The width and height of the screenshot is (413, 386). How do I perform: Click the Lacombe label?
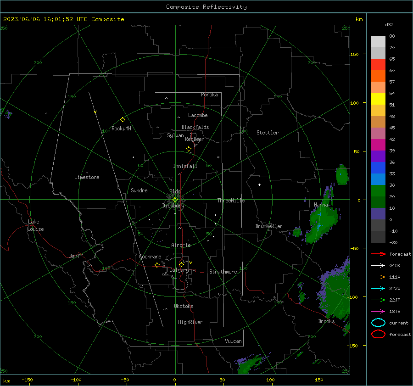198,115
